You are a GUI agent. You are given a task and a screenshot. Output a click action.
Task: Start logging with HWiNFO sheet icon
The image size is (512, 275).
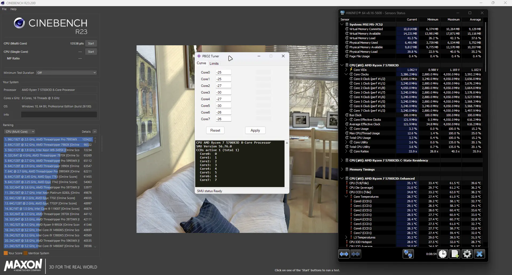click(455, 254)
